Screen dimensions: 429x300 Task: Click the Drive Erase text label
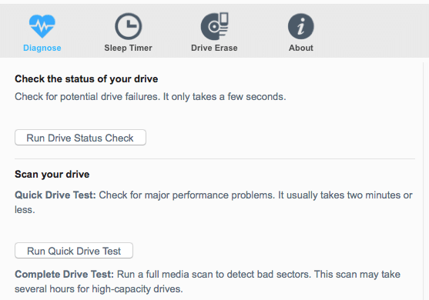click(214, 48)
